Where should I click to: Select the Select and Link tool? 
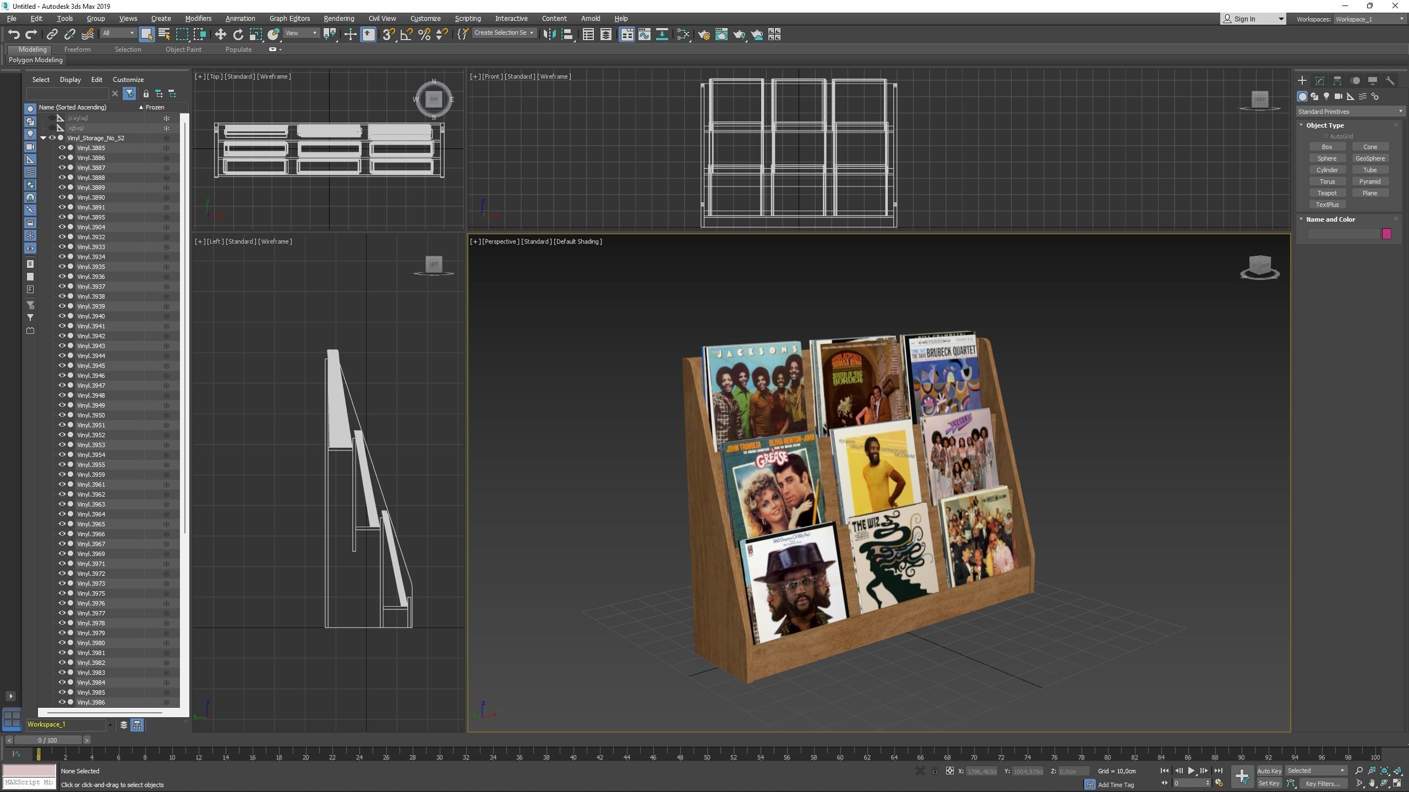[52, 35]
